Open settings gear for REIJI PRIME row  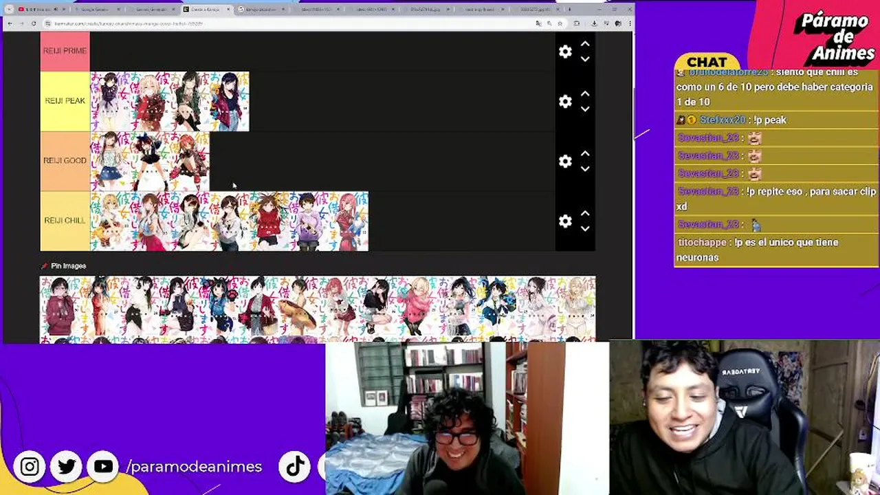565,52
